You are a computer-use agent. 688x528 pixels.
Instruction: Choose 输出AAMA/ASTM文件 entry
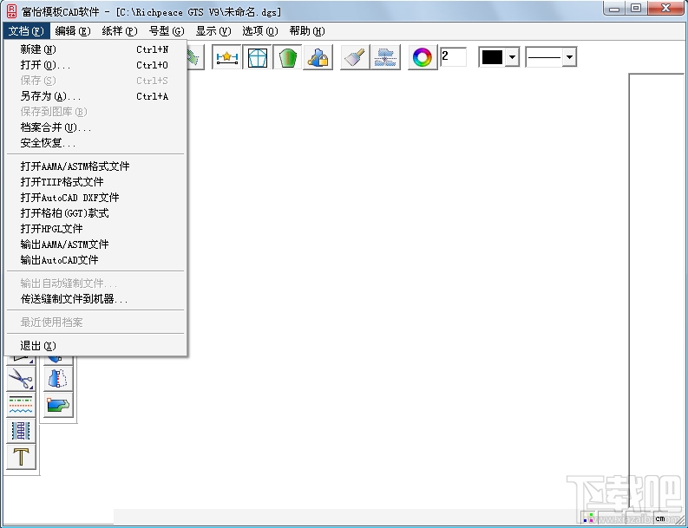coord(95,244)
